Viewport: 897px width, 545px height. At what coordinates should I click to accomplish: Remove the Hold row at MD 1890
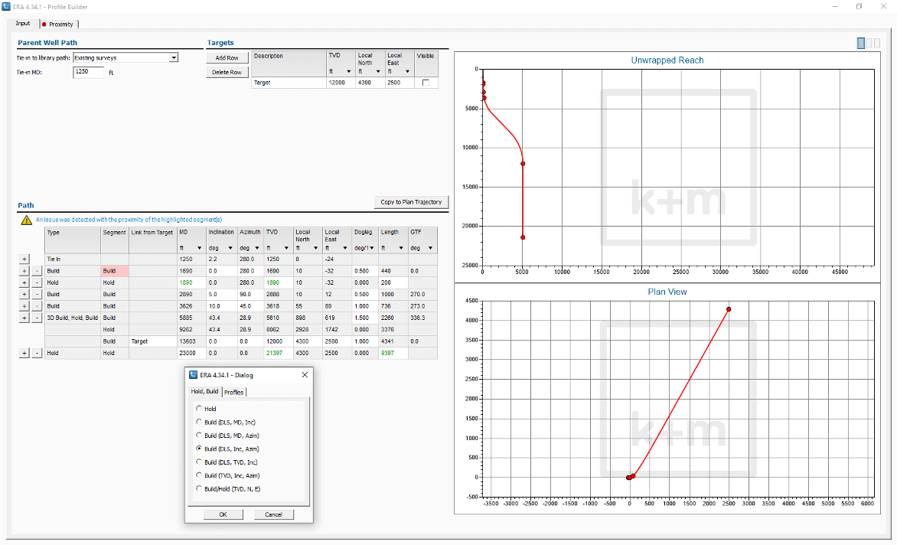click(37, 282)
